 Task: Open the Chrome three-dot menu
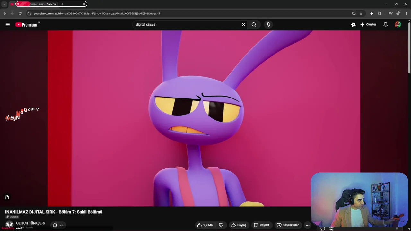click(406, 13)
